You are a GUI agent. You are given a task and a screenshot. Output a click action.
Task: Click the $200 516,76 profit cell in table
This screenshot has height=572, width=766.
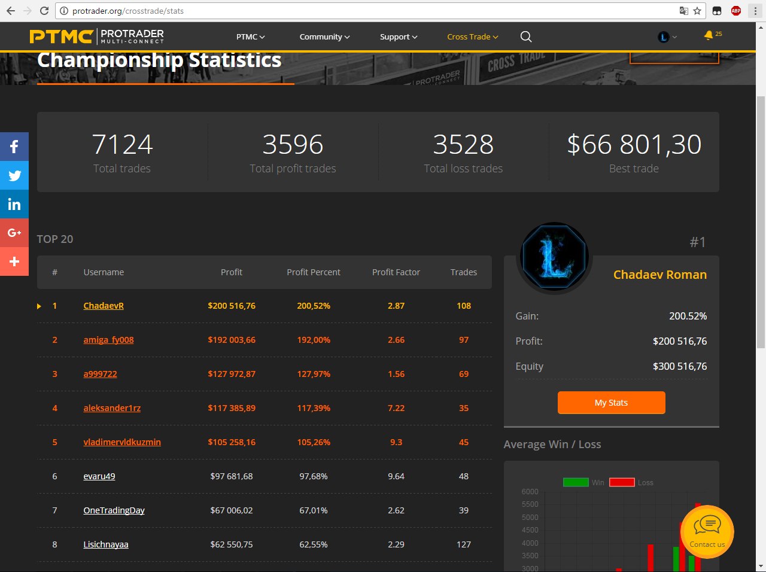coord(232,306)
